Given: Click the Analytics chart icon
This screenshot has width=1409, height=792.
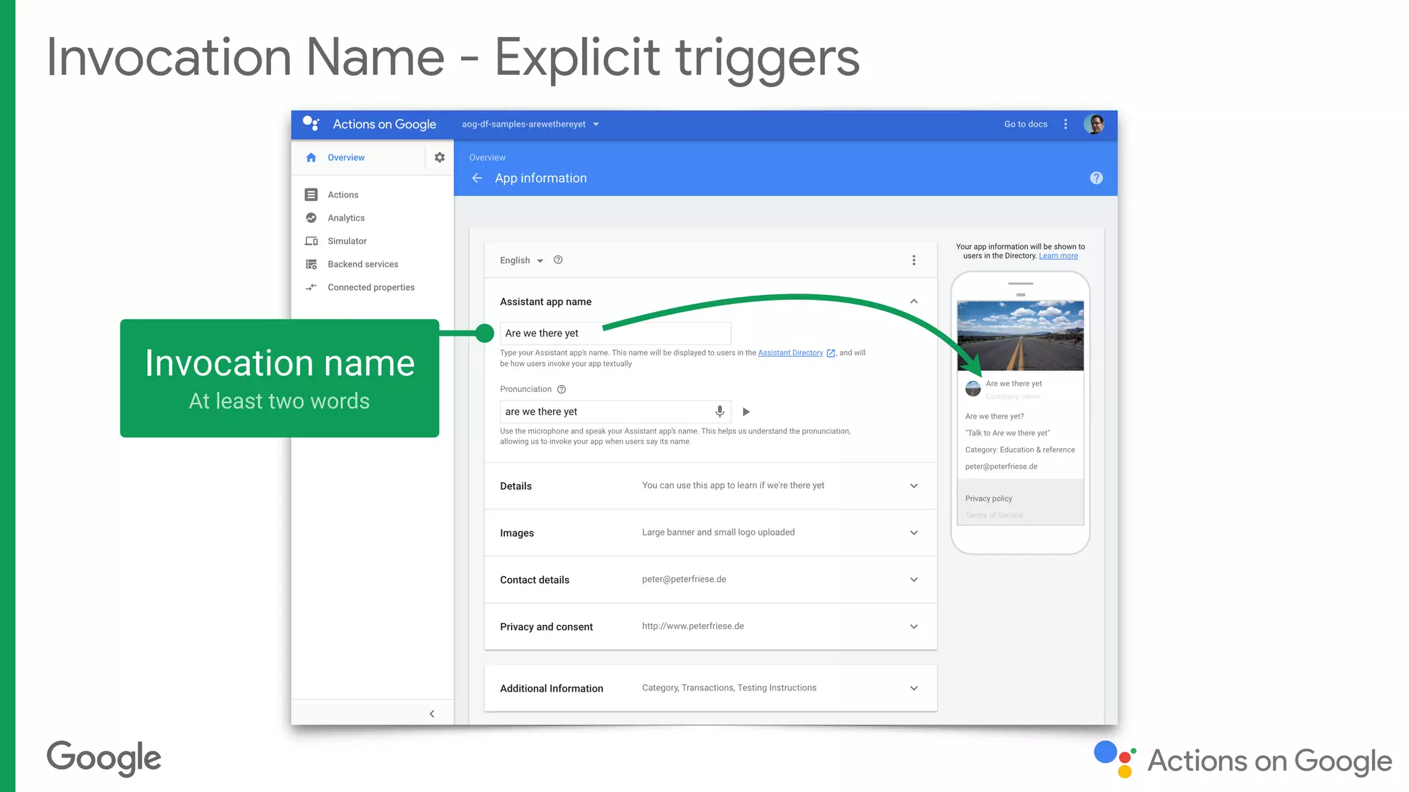Looking at the screenshot, I should [311, 218].
